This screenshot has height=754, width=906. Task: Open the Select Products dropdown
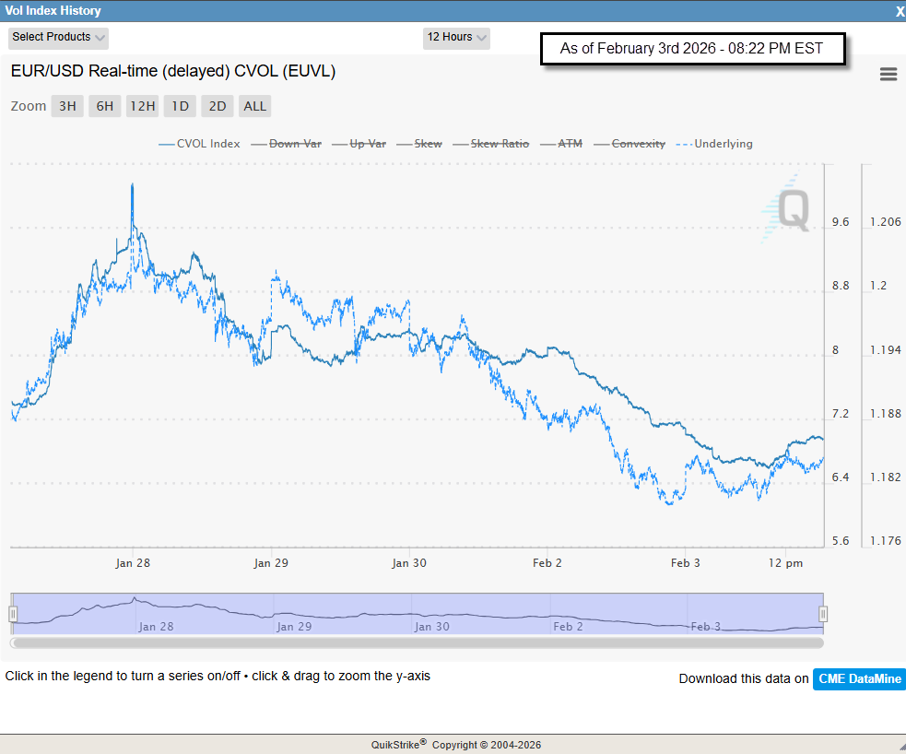[x=57, y=38]
